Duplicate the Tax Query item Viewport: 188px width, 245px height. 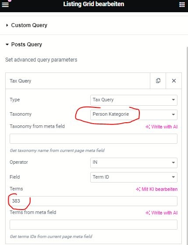point(158,81)
